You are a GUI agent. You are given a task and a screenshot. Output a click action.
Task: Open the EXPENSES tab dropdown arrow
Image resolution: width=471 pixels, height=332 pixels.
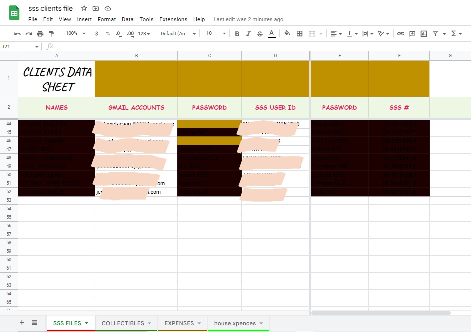[199, 323]
